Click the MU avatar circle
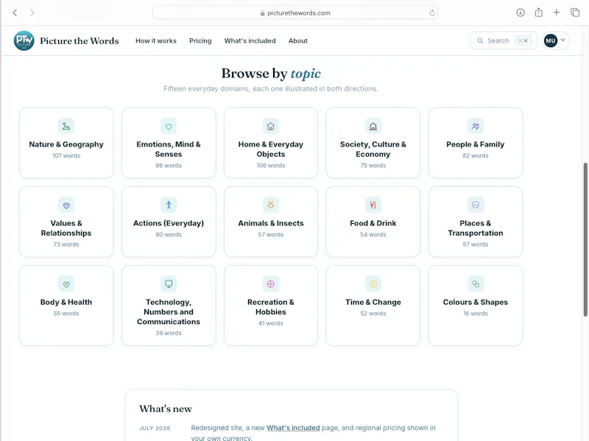 click(x=551, y=40)
